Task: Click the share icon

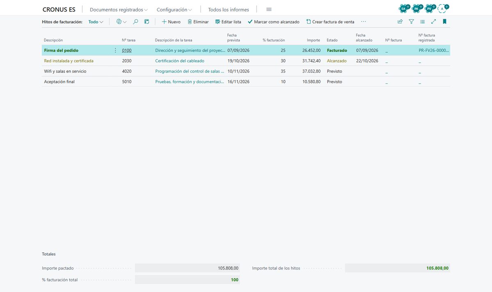Action: (x=400, y=22)
